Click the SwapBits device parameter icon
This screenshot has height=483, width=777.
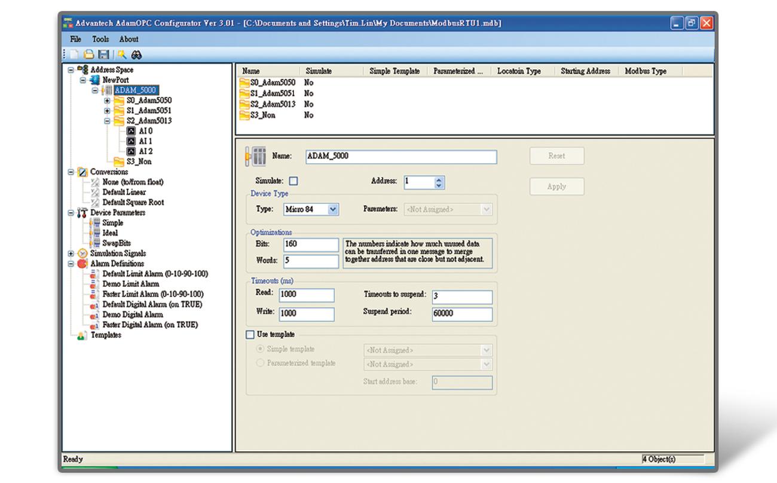[95, 243]
